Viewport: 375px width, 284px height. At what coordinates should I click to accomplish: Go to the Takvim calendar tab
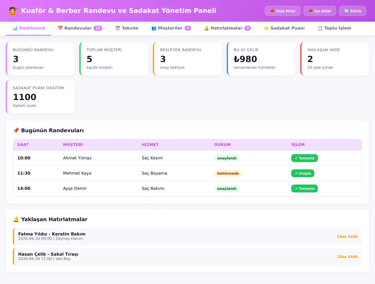pos(127,28)
